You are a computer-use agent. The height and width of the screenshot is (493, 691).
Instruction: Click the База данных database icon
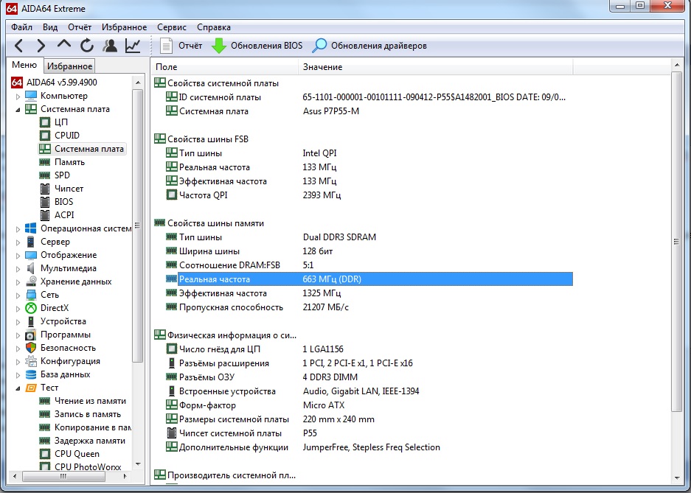pyautogui.click(x=31, y=374)
